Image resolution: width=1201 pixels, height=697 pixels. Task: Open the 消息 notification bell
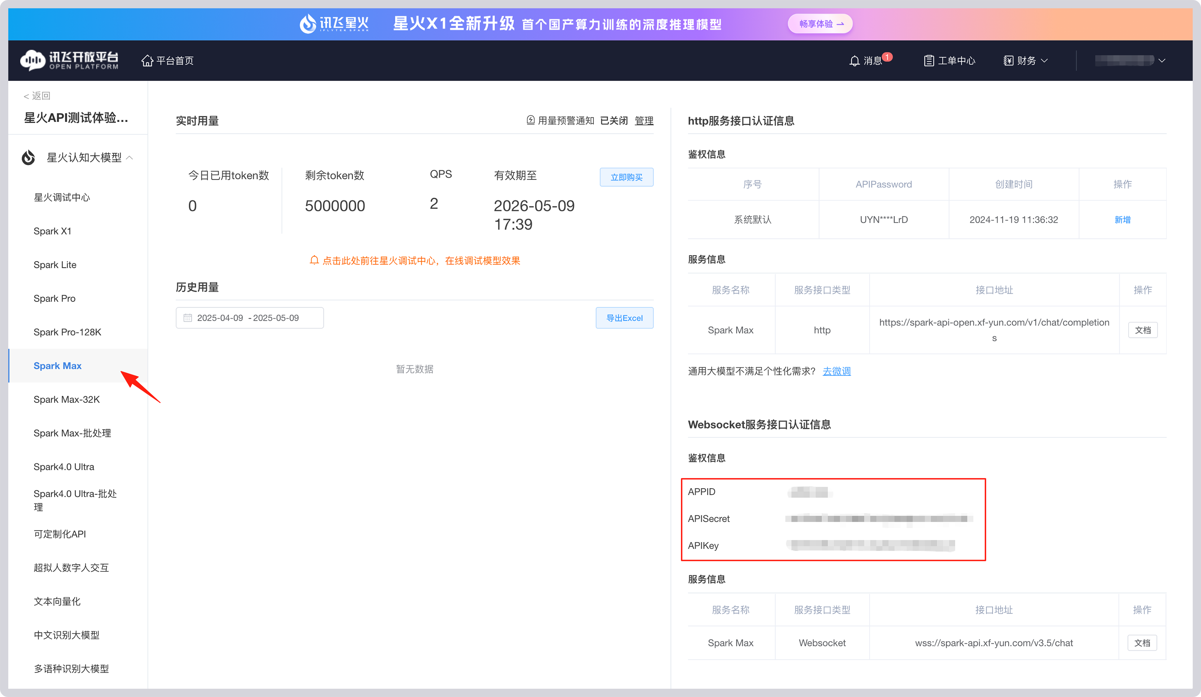pyautogui.click(x=855, y=60)
